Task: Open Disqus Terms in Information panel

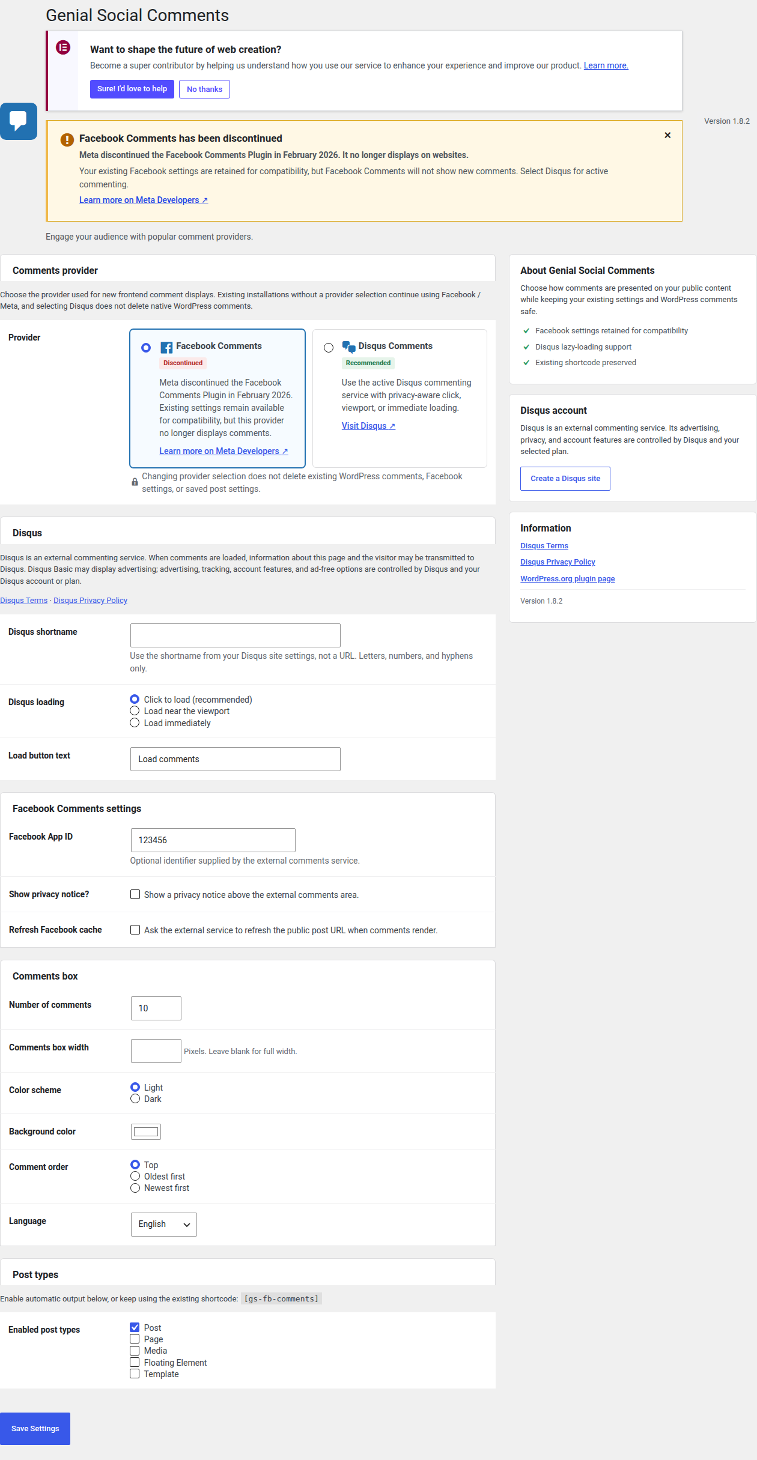Action: [x=544, y=546]
